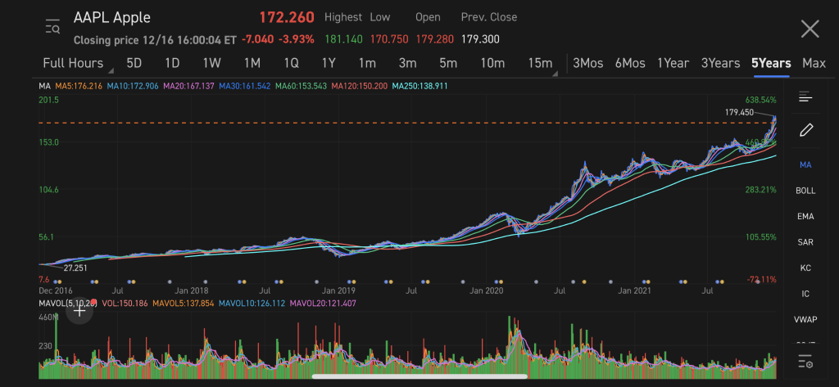Select the 10m minute interval
Viewport: 839px width, 387px height.
click(492, 63)
